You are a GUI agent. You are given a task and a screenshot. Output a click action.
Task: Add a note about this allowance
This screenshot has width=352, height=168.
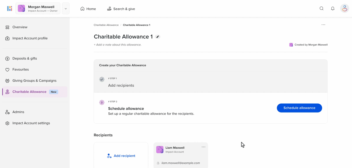118,45
